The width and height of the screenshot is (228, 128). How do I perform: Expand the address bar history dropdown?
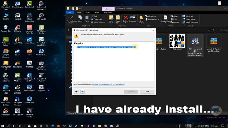[x=209, y=30]
